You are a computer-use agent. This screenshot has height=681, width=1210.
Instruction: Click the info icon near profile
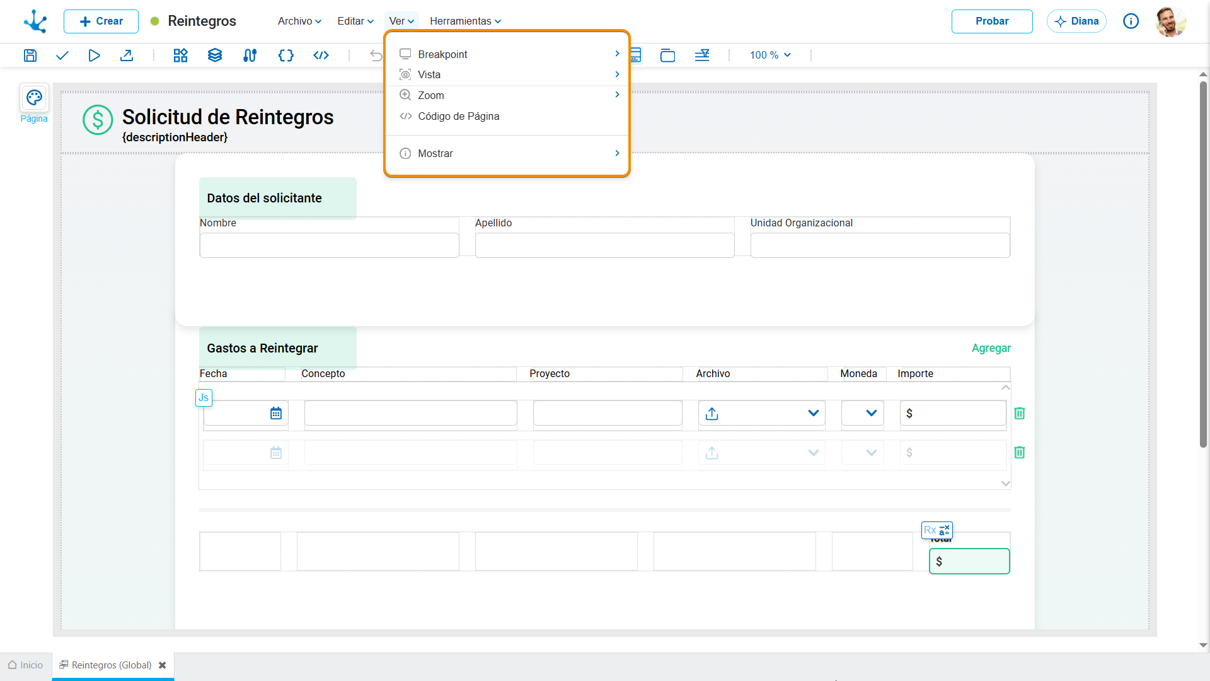(x=1131, y=21)
